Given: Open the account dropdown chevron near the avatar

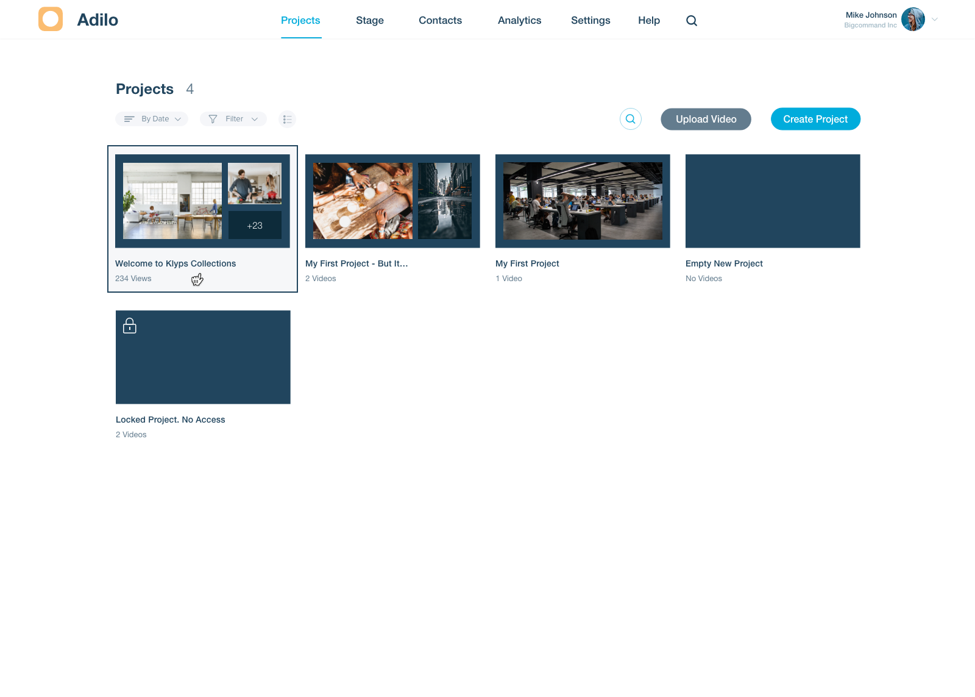Looking at the screenshot, I should (x=934, y=19).
